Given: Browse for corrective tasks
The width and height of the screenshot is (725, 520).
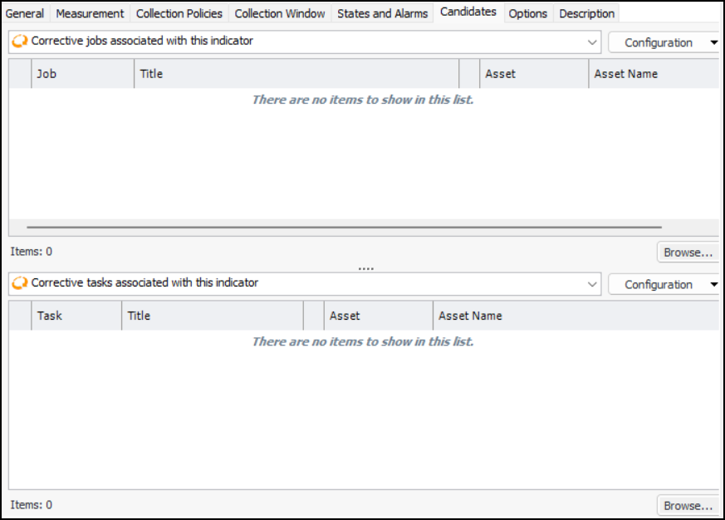Looking at the screenshot, I should [688, 506].
